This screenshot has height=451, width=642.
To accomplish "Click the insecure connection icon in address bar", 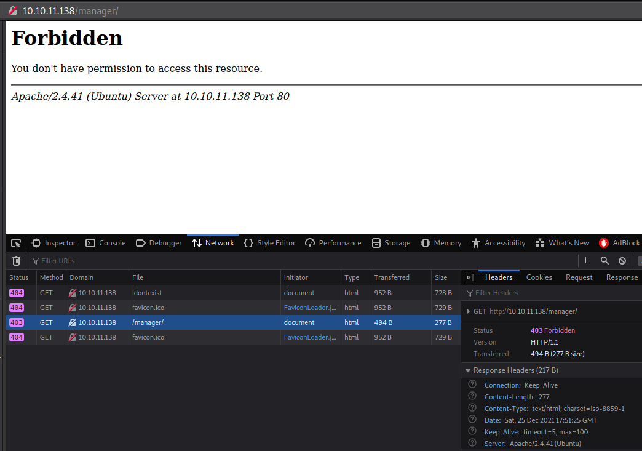I will coord(12,10).
